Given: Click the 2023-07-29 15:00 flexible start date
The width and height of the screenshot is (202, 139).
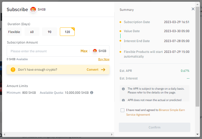Looking at the screenshot, I should coord(177,52).
